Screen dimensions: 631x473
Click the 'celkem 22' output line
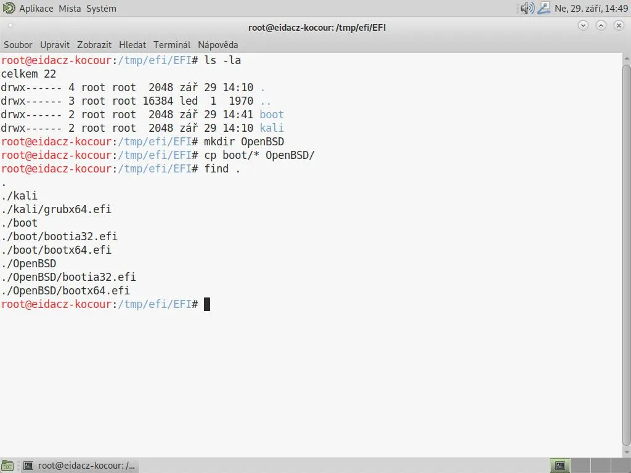pyautogui.click(x=28, y=74)
